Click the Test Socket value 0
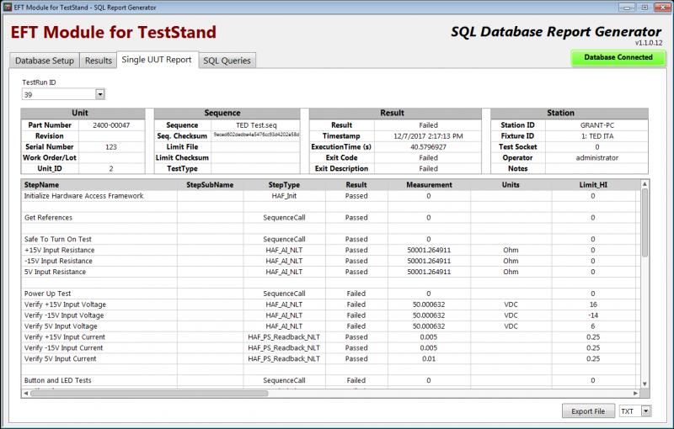The image size is (674, 429). point(597,146)
